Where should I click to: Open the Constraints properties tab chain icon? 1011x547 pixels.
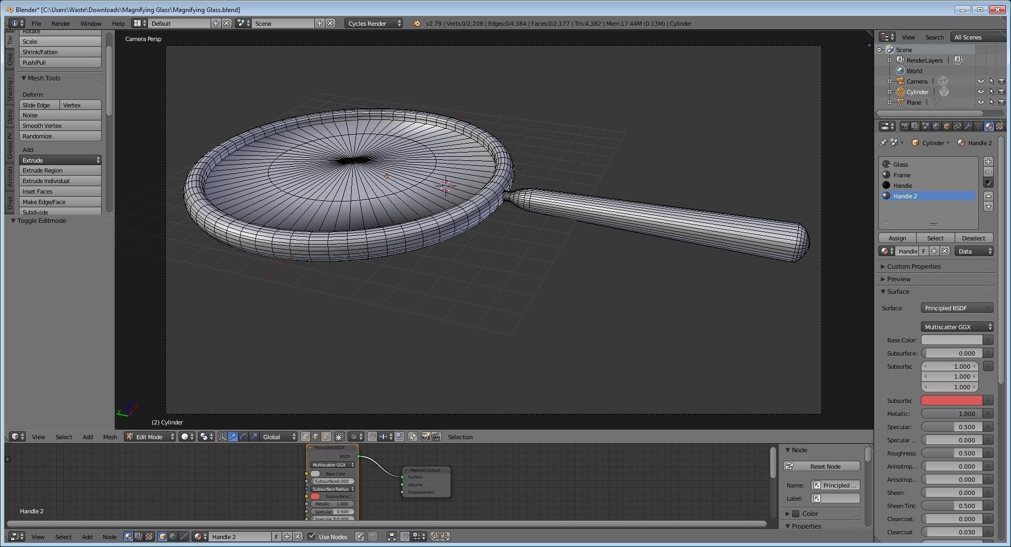click(957, 126)
